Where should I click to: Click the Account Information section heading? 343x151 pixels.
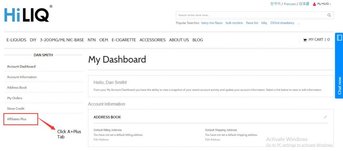pos(107,104)
